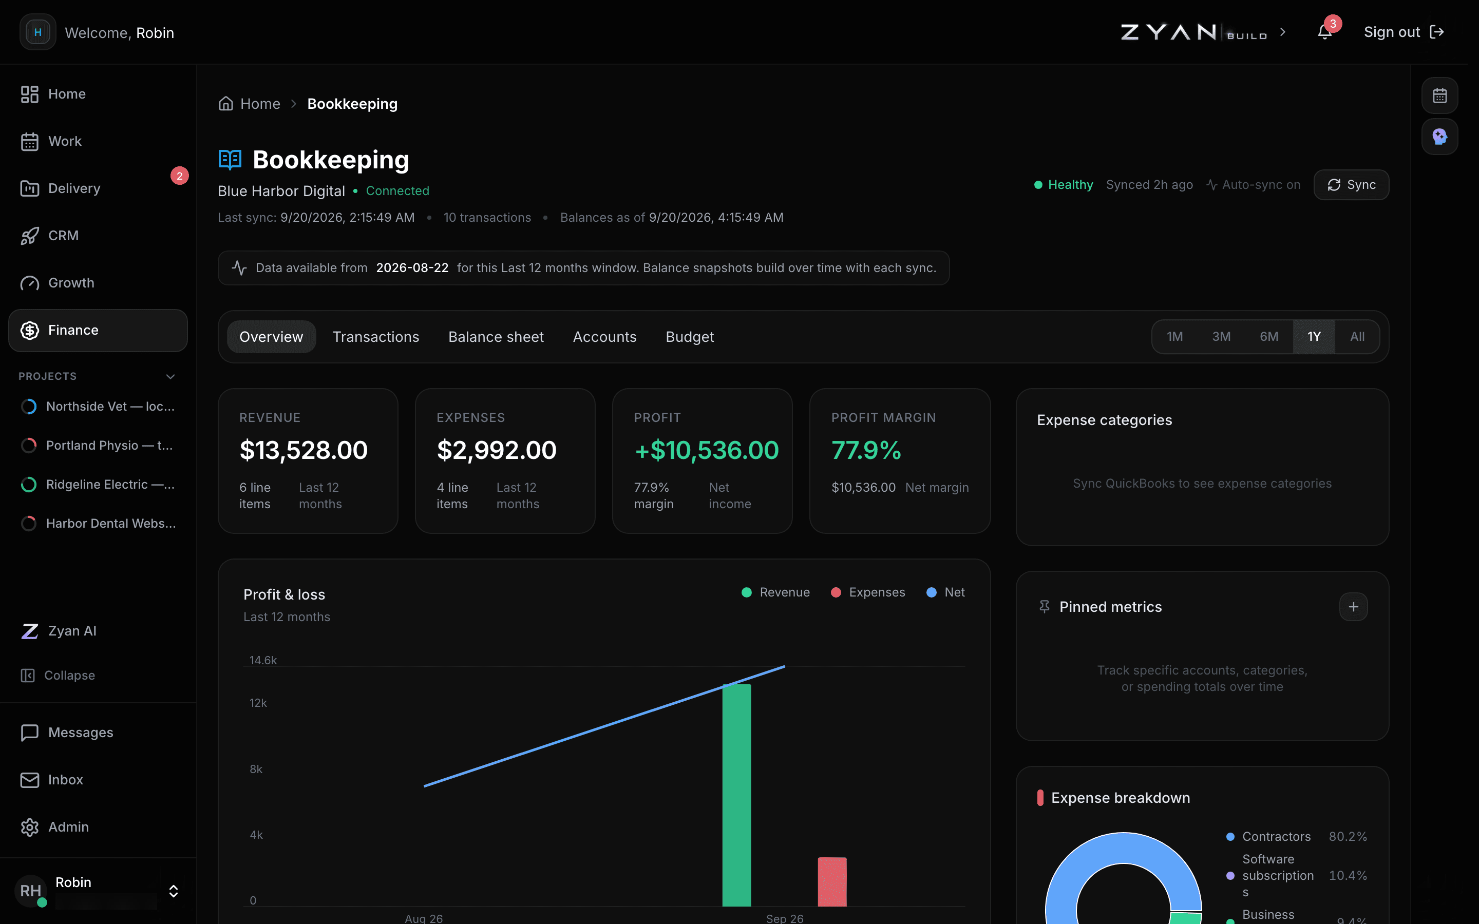This screenshot has height=924, width=1479.
Task: Click the Sign out link
Action: point(1403,32)
